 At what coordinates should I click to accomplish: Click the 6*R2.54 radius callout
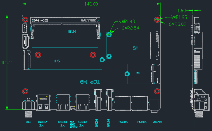coord(131,28)
